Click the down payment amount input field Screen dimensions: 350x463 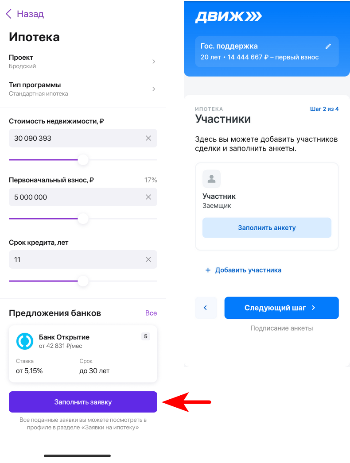pos(75,197)
